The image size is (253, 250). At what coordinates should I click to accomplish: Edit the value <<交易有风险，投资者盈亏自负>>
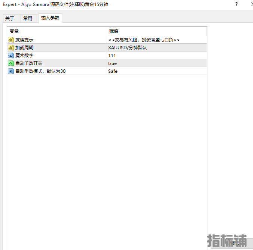pos(157,40)
